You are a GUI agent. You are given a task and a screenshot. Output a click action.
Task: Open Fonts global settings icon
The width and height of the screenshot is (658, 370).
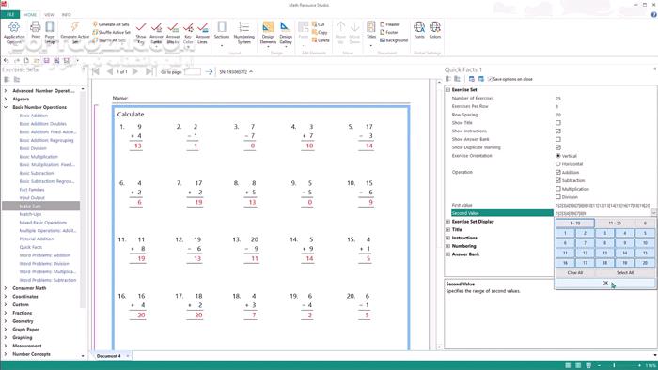click(419, 27)
